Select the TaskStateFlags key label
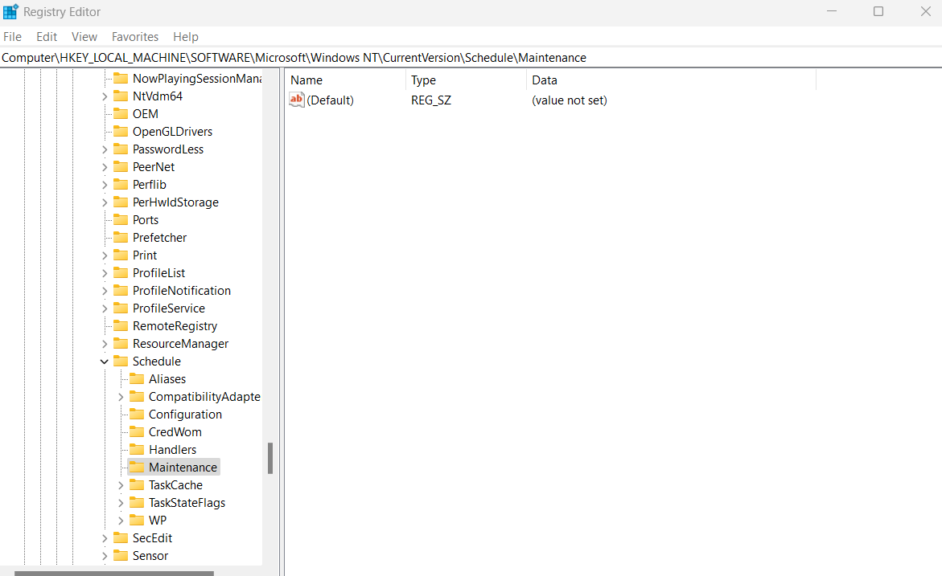The image size is (942, 576). click(187, 503)
